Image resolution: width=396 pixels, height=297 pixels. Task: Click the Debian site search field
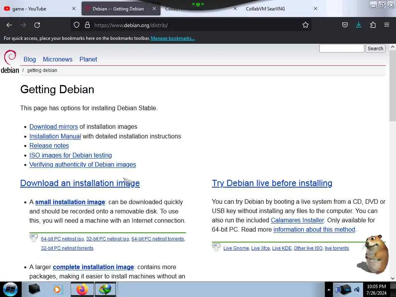click(341, 48)
